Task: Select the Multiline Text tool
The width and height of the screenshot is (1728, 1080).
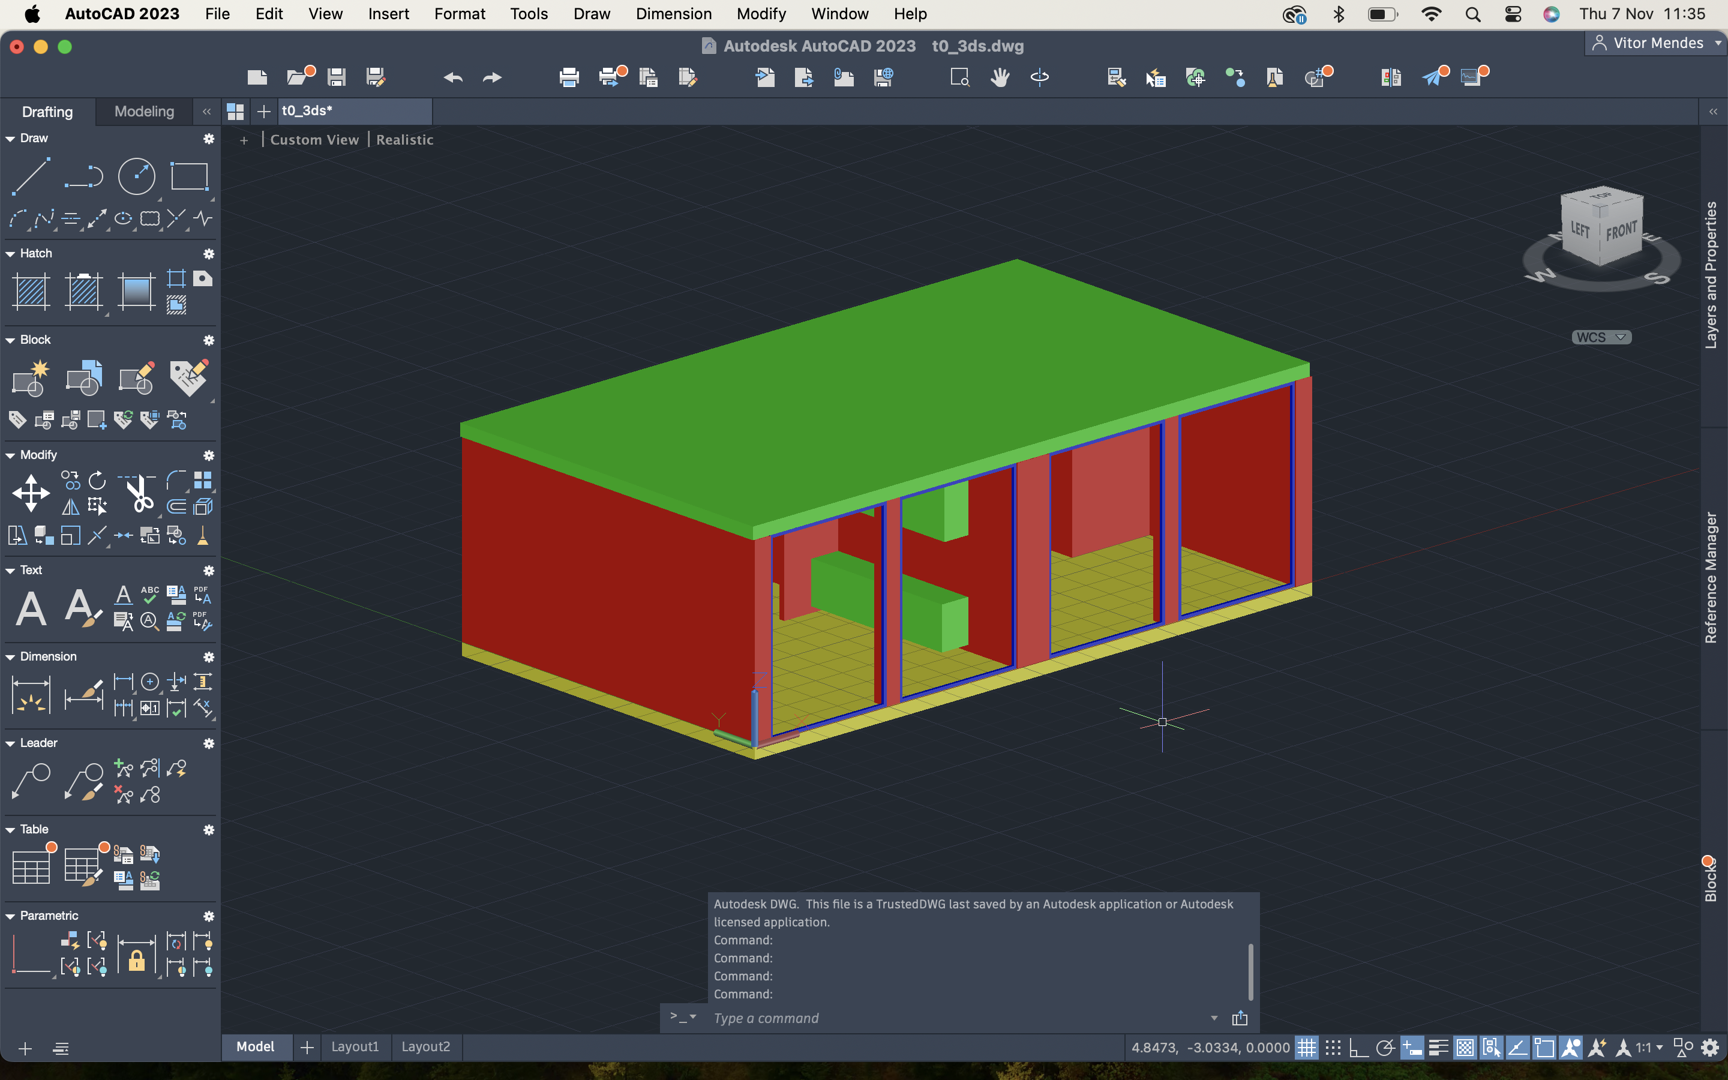Action: (x=31, y=608)
